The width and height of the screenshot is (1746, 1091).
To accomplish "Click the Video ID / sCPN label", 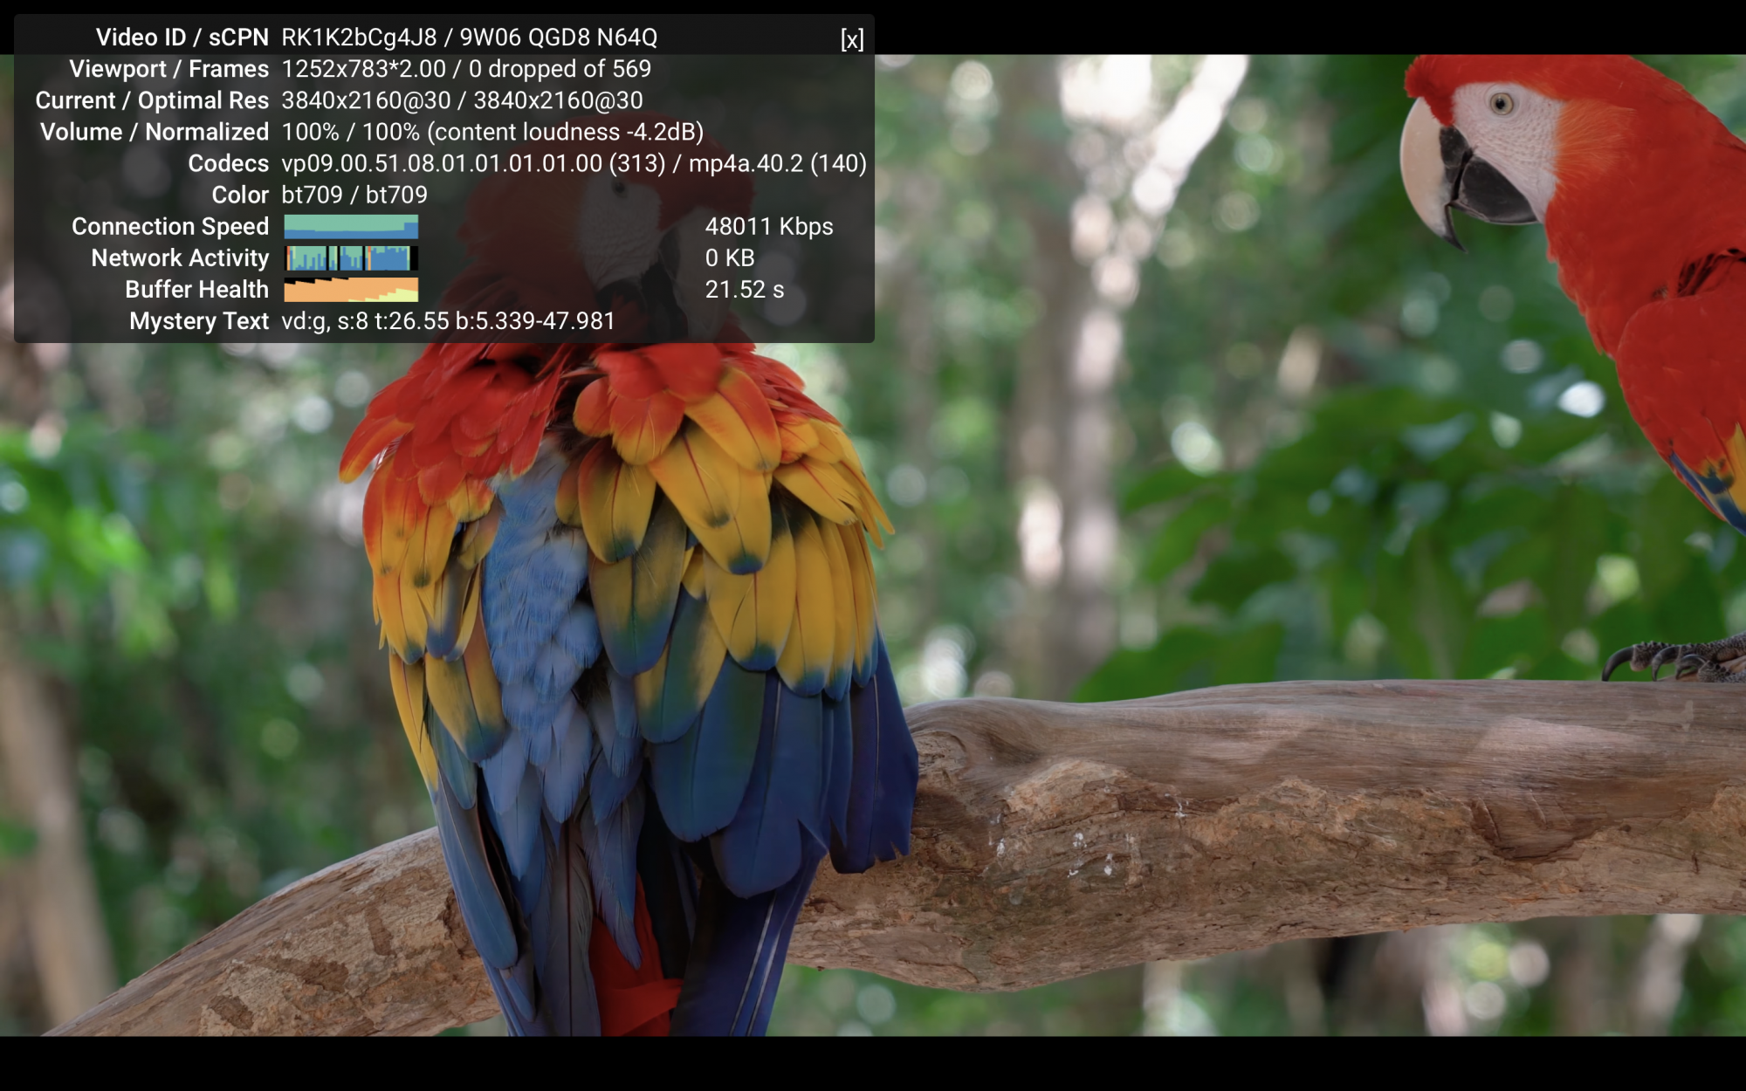I will (182, 38).
